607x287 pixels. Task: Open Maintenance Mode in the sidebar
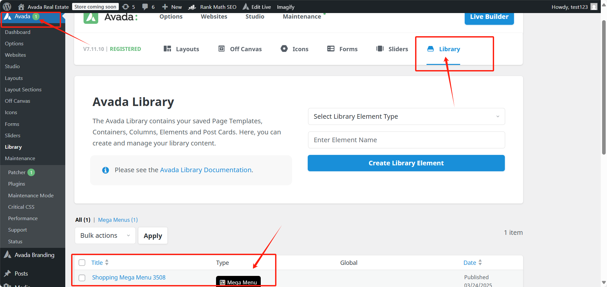(31, 195)
